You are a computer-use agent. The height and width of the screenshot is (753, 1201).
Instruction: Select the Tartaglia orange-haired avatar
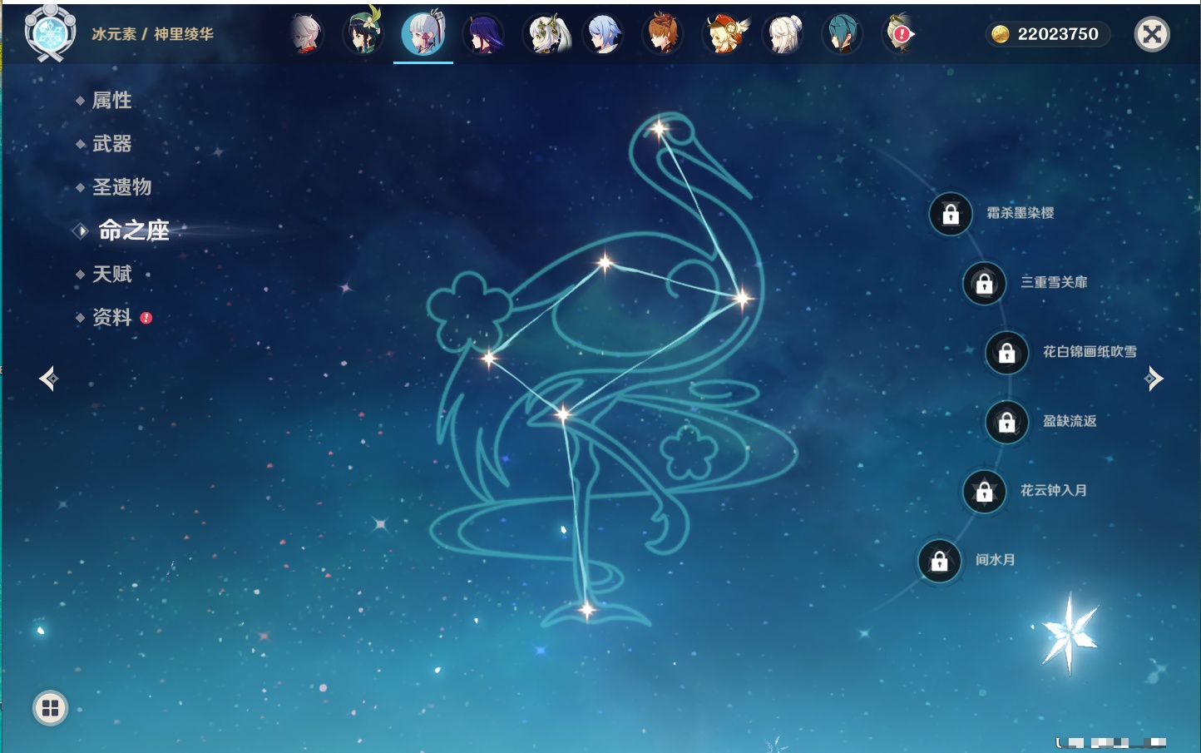point(663,34)
